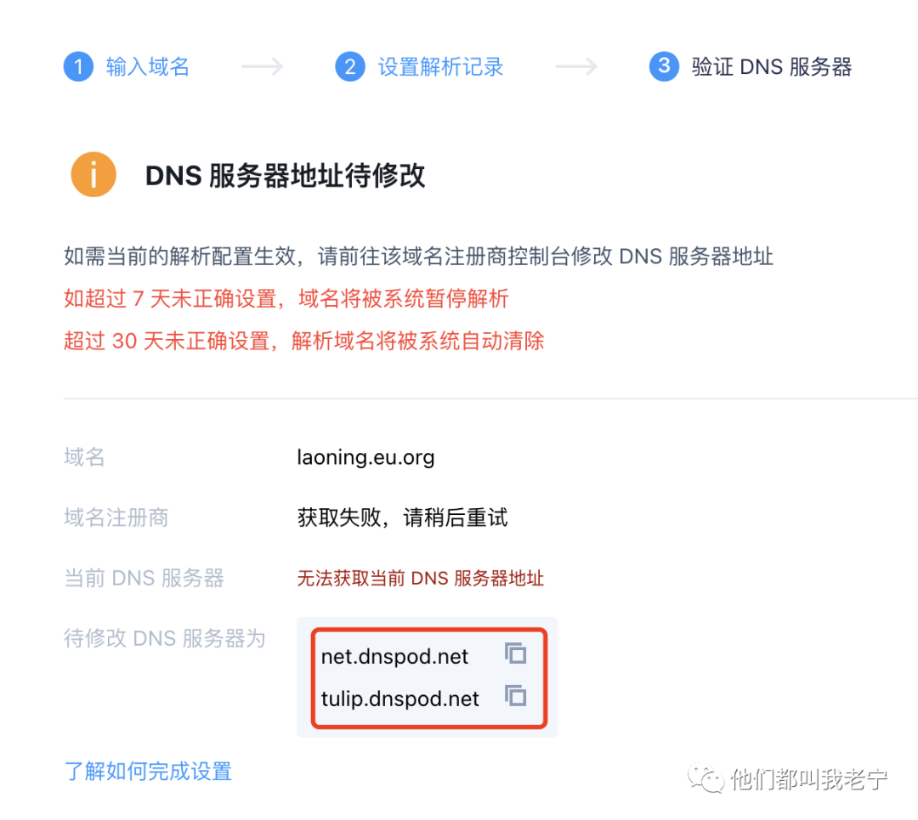Go to 验证 DNS 服务器 step
Screen dimensions: 918x820
tap(772, 67)
